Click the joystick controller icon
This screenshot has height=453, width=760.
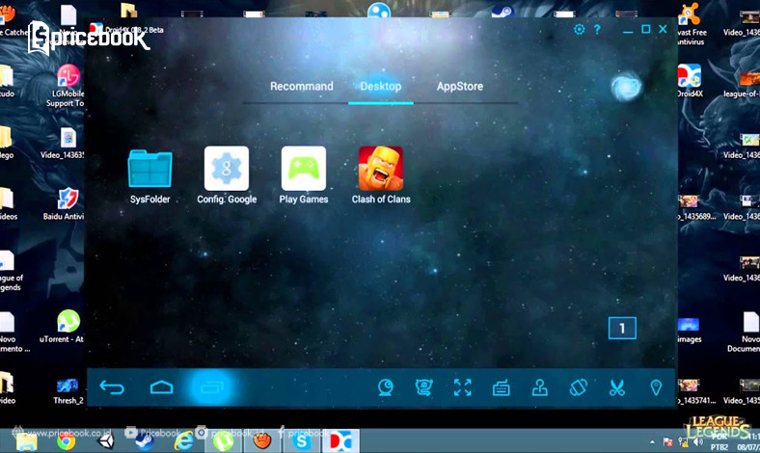[x=539, y=387]
